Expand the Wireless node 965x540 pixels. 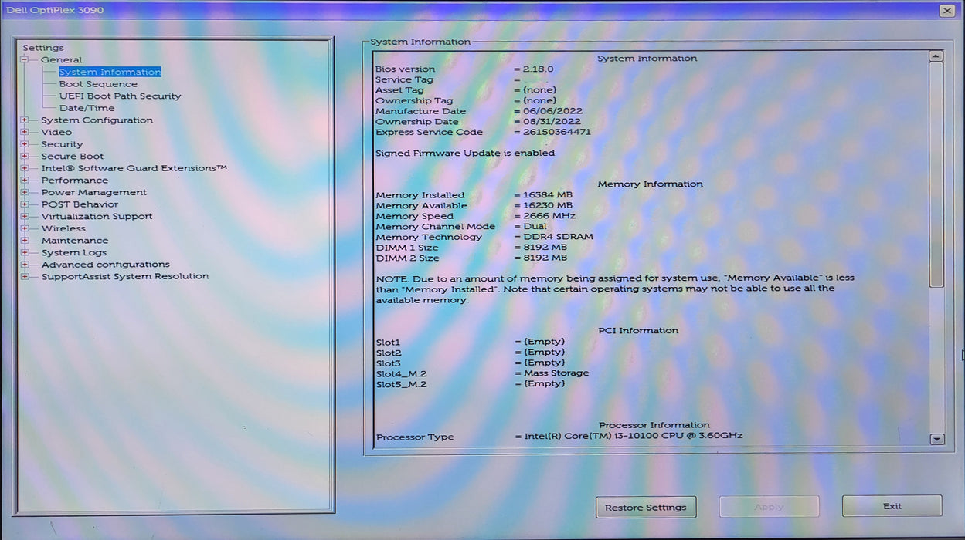pyautogui.click(x=25, y=228)
